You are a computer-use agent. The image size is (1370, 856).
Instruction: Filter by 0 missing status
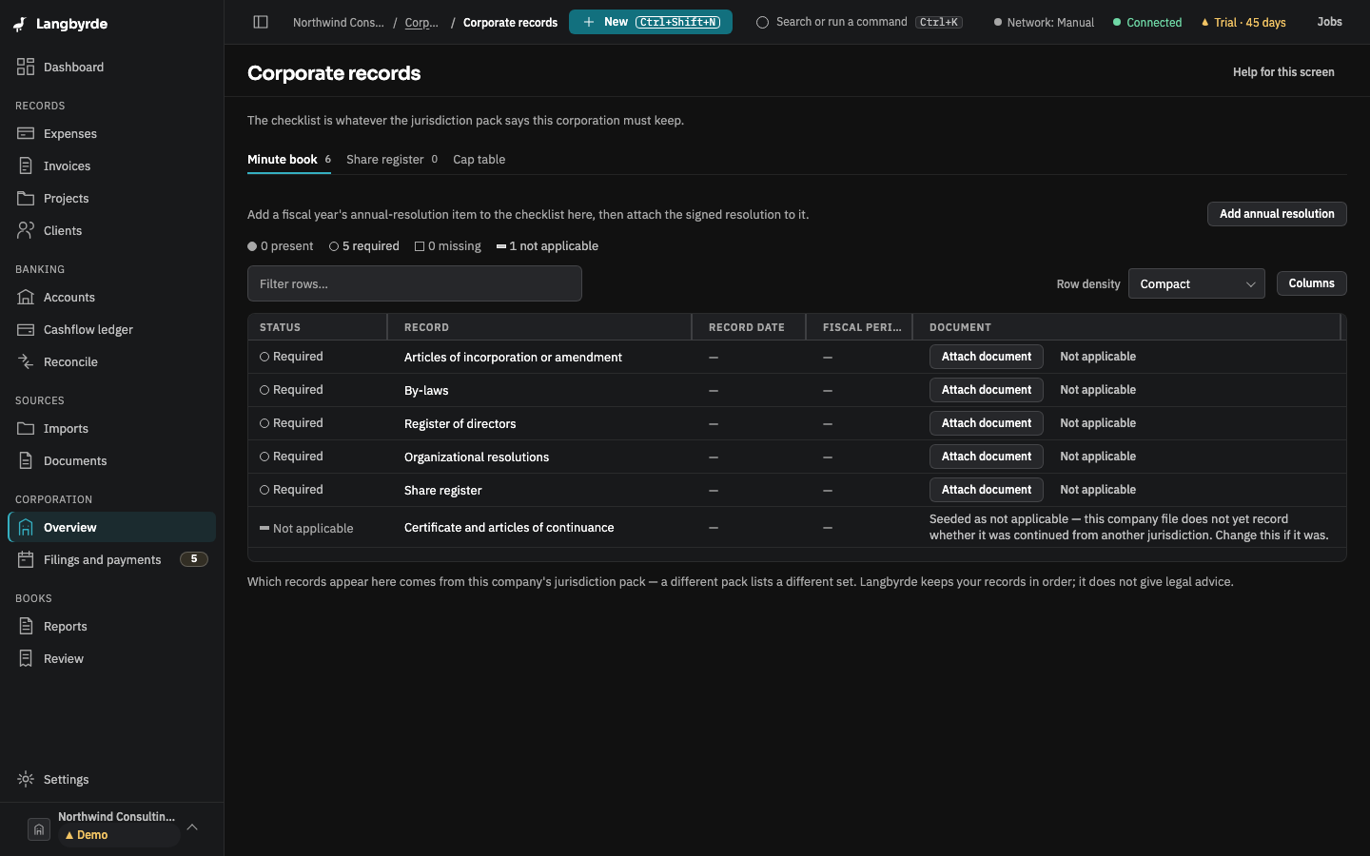pyautogui.click(x=448, y=246)
